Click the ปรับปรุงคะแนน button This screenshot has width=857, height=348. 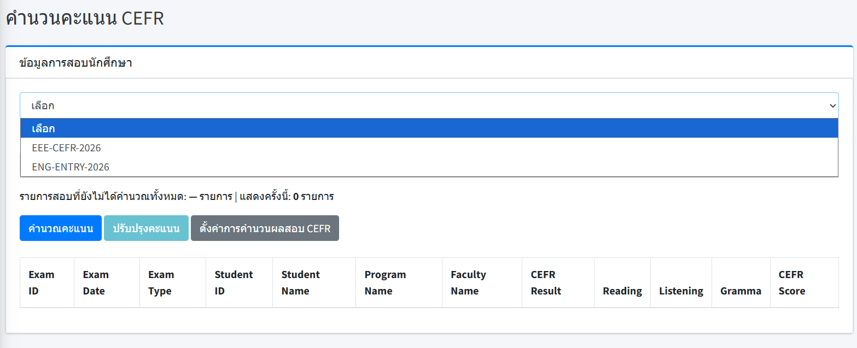[146, 228]
